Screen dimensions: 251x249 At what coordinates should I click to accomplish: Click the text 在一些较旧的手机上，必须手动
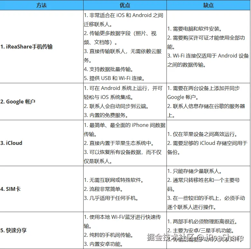(209, 198)
